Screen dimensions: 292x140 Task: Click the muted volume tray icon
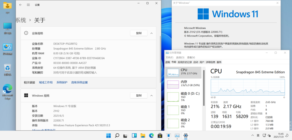[x=269, y=135]
